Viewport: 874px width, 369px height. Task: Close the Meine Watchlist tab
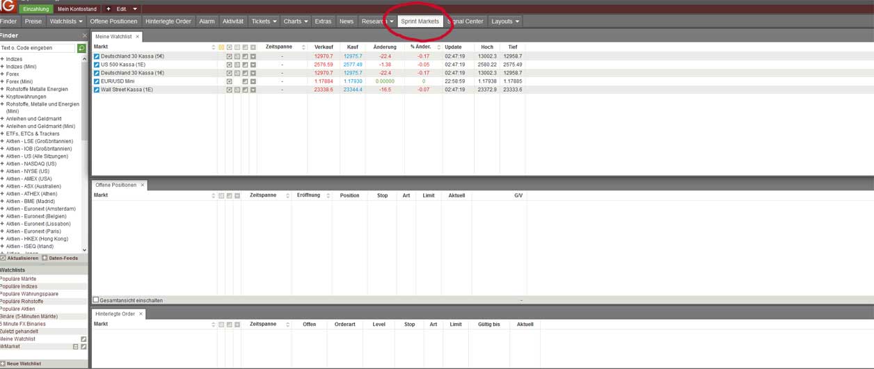tap(137, 36)
